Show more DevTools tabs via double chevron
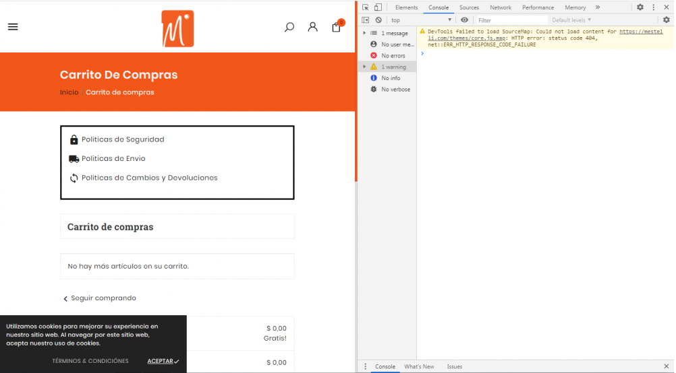Viewport: 676px width, 373px height. pos(598,7)
